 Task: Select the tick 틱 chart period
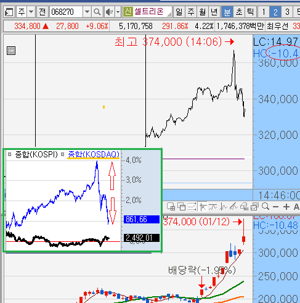pyautogui.click(x=251, y=12)
